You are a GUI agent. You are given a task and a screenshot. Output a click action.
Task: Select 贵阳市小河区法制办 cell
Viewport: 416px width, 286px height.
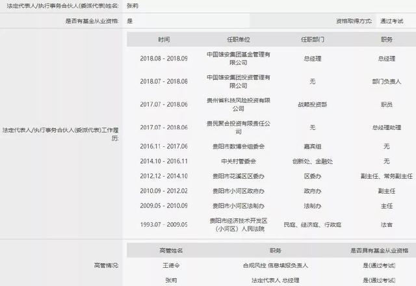pyautogui.click(x=239, y=206)
